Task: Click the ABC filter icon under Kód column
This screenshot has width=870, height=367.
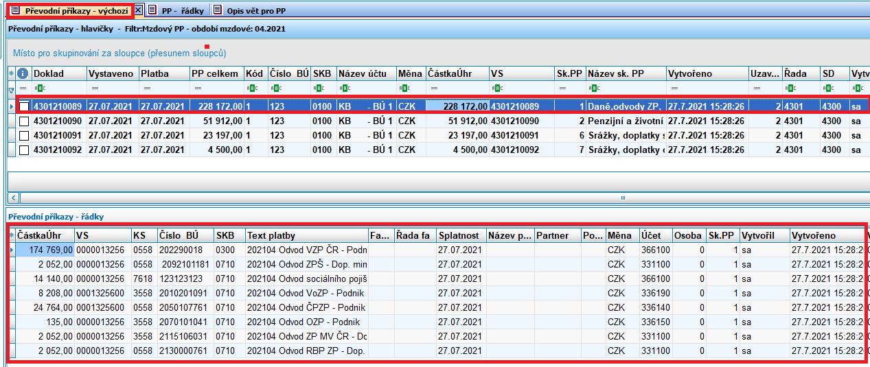Action: pos(251,88)
